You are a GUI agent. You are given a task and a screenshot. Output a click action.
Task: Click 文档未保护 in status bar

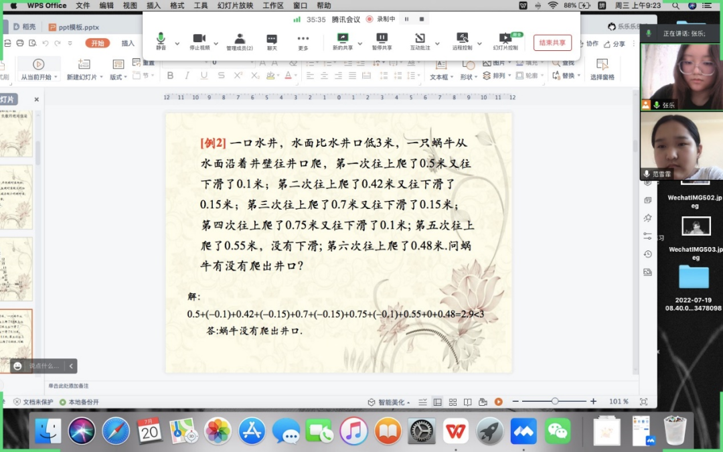pyautogui.click(x=33, y=402)
